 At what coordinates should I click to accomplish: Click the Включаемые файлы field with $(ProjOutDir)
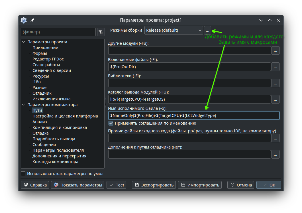pyautogui.click(x=189, y=67)
